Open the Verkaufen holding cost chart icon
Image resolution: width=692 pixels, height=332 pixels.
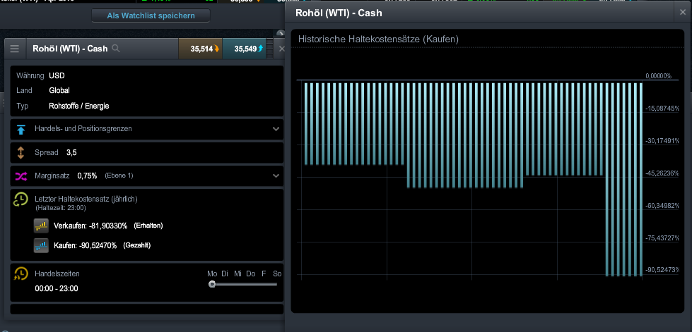pos(41,226)
